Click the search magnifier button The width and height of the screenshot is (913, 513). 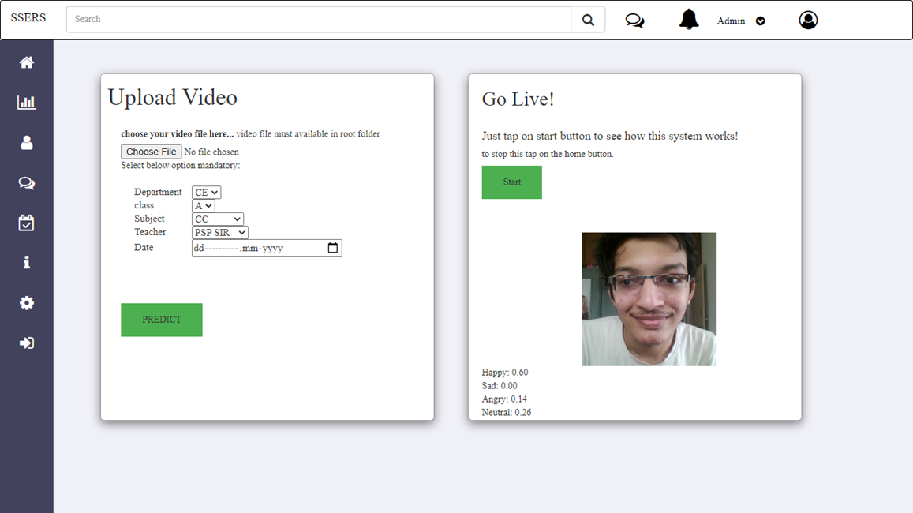(588, 20)
